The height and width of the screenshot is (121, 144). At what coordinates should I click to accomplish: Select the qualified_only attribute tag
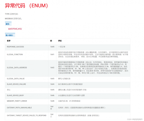click(15, 29)
